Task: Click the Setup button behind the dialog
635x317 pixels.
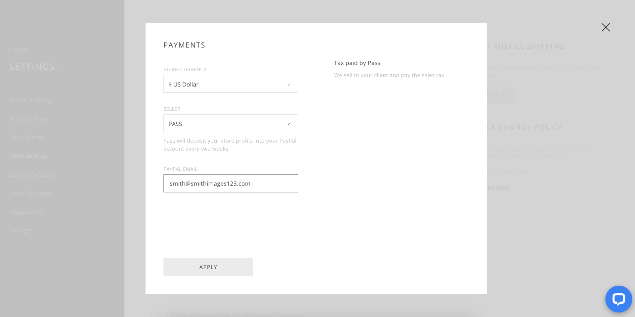Action: click(500, 95)
